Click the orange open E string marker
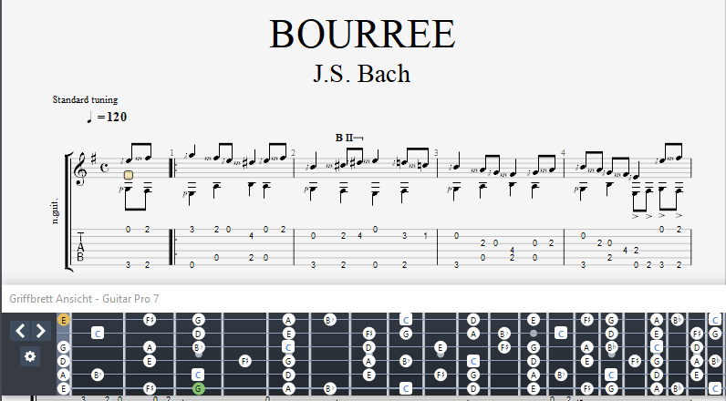This screenshot has height=401, width=726. 64,320
